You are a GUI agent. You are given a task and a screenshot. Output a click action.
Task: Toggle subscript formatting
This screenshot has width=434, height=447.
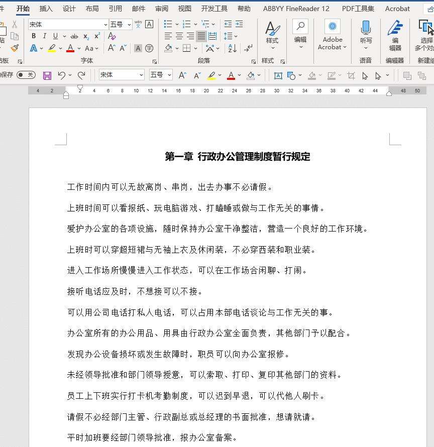(x=86, y=36)
